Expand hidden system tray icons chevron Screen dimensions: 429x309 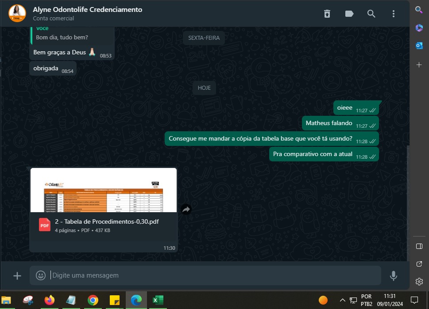(x=343, y=300)
